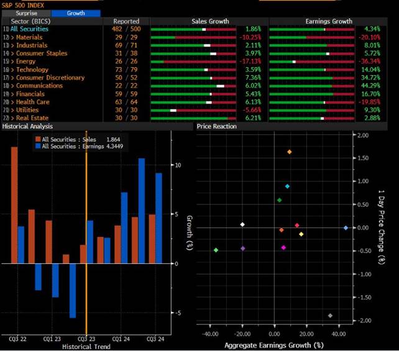Click All Securities reported 482 / 500
Image resolution: width=399 pixels, height=351 pixels.
pyautogui.click(x=126, y=29)
